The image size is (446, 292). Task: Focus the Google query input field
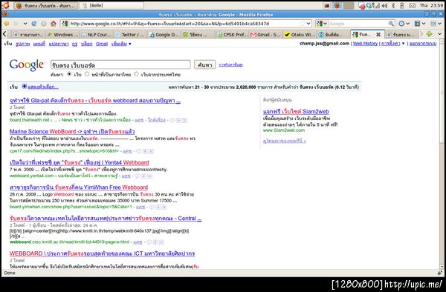click(x=120, y=65)
